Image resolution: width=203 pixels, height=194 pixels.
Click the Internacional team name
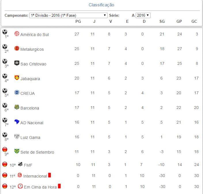coord(35,176)
